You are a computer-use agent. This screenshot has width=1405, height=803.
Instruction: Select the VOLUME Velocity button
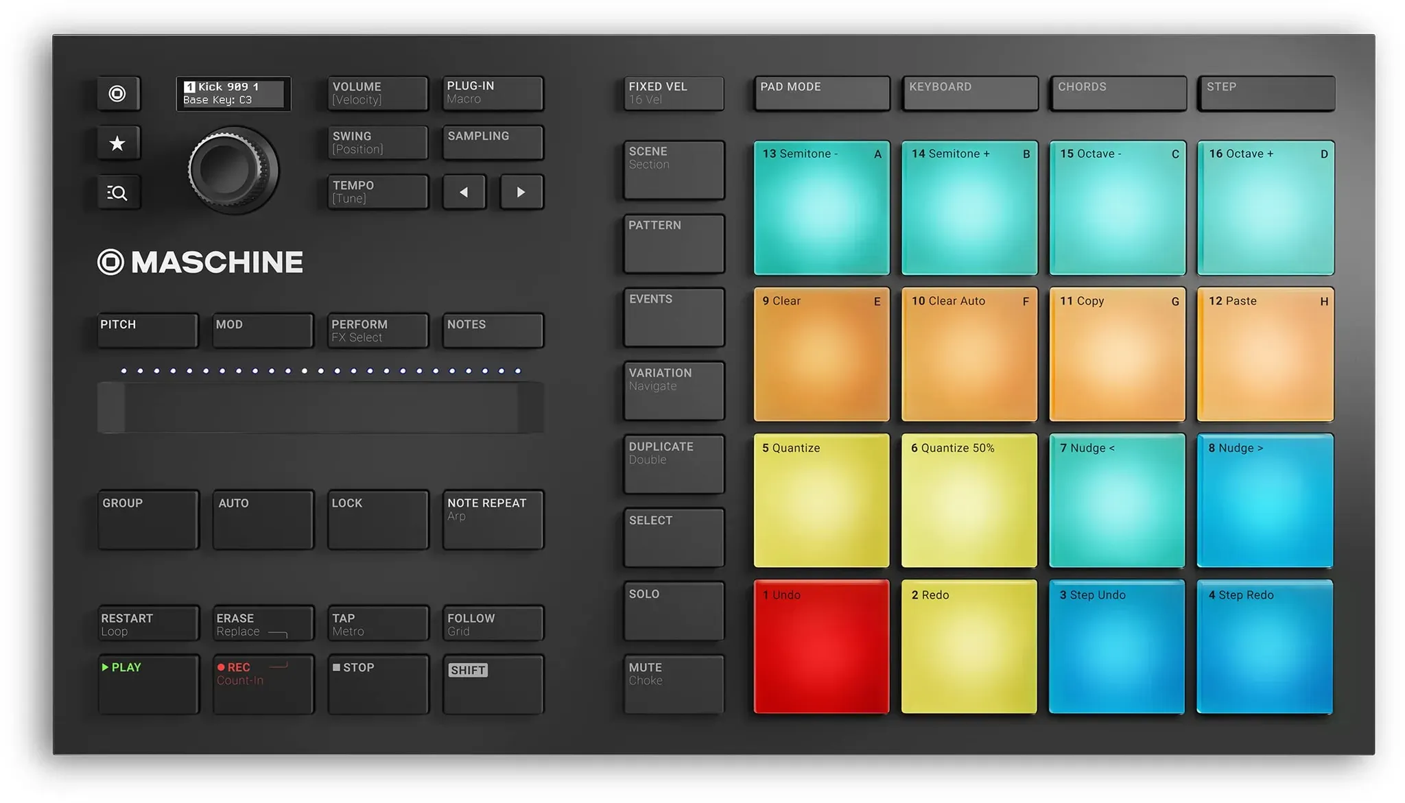378,93
